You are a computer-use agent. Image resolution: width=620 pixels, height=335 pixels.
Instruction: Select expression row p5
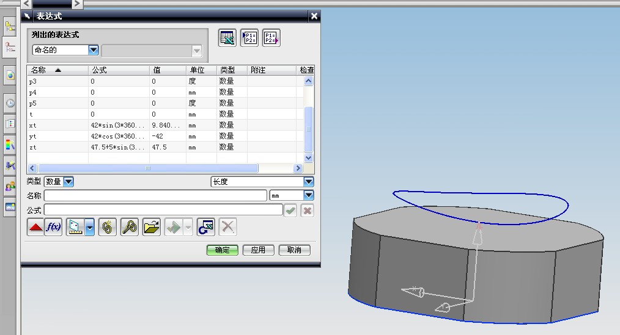165,103
